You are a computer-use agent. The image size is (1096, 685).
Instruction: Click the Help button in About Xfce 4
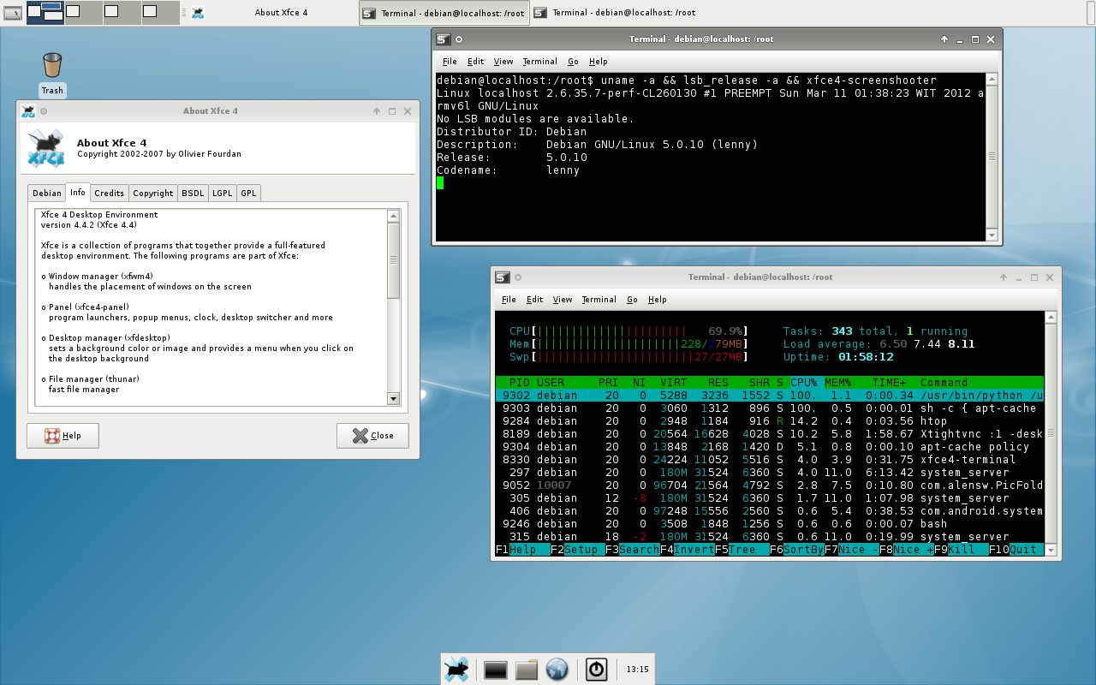(x=63, y=436)
